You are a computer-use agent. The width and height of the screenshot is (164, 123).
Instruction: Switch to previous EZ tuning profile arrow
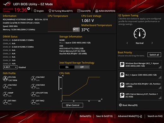pos(127,43)
